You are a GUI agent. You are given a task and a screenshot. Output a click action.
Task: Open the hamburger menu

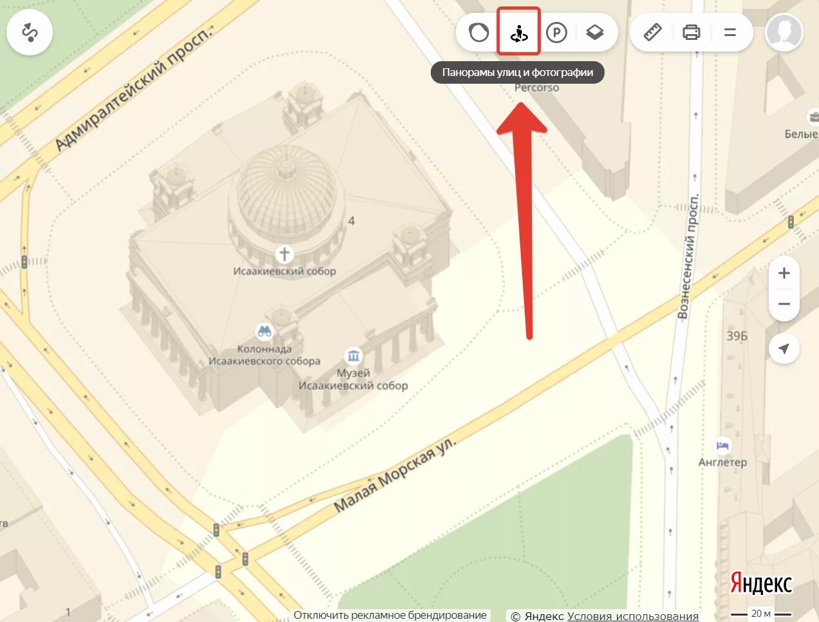pos(730,32)
